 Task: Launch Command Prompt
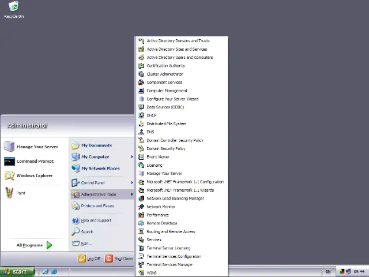point(35,162)
